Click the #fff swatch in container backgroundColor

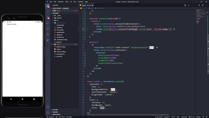(x=113, y=89)
